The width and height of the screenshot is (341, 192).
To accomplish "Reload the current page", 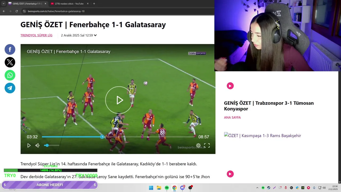I will 17,11.
